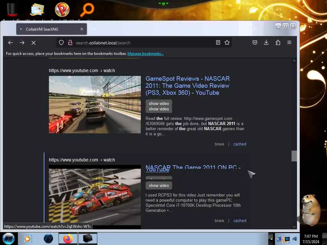Close the CollabVM SearXNG tab

pyautogui.click(x=82, y=29)
